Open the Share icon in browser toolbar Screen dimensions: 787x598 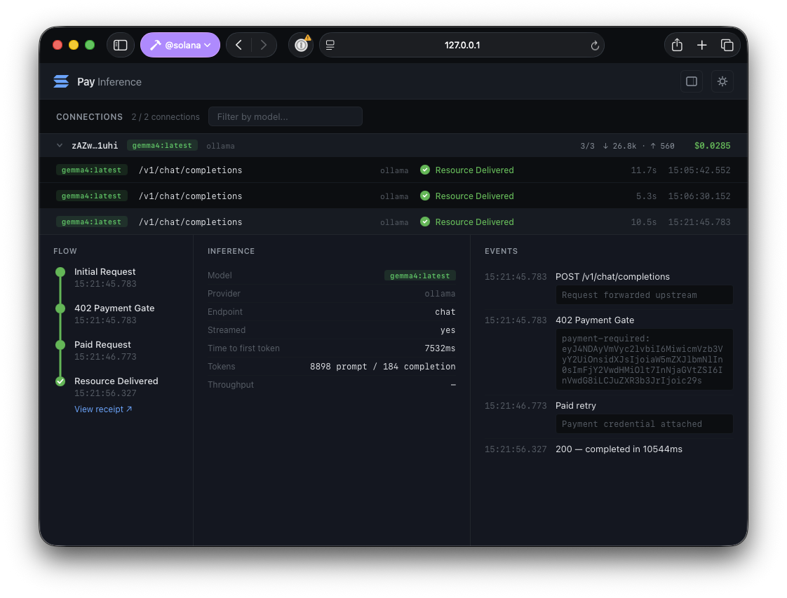pyautogui.click(x=677, y=45)
